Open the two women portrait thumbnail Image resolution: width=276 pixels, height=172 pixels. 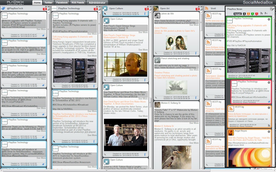click(176, 43)
